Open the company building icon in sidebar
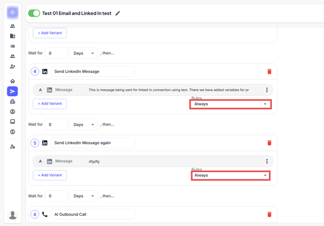The height and width of the screenshot is (226, 324). [13, 36]
